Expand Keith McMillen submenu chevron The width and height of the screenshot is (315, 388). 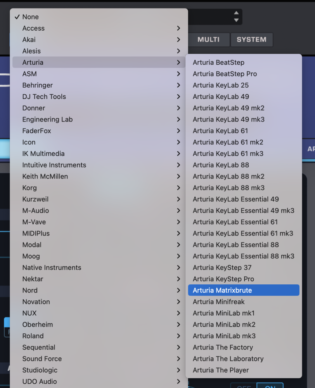pyautogui.click(x=178, y=176)
